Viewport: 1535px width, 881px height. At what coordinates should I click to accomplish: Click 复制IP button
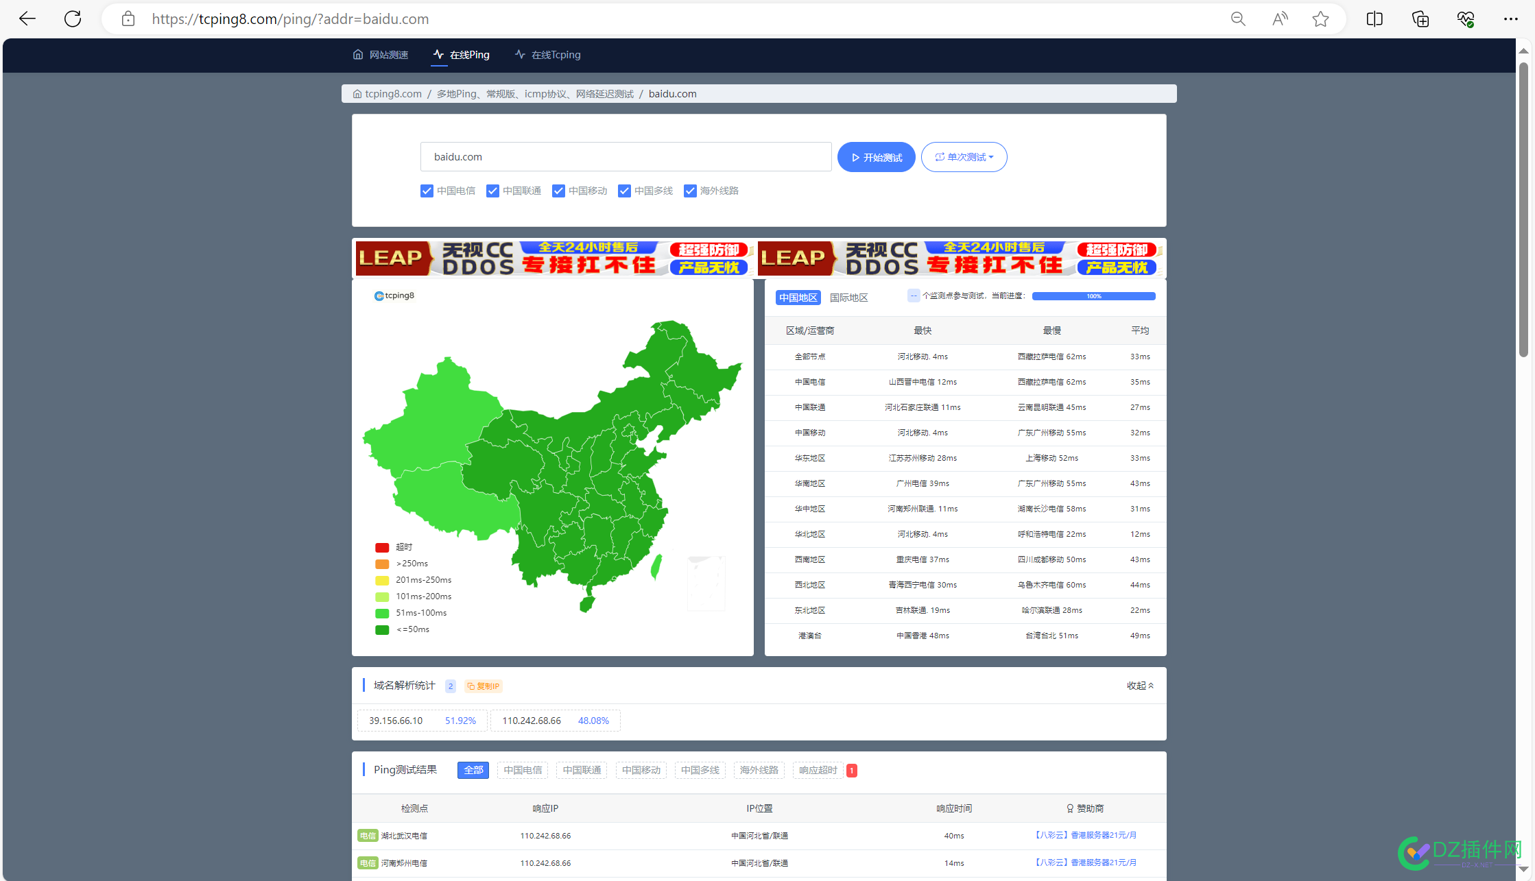pyautogui.click(x=484, y=686)
